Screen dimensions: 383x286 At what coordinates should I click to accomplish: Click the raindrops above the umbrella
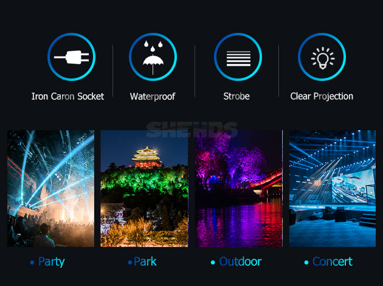click(x=153, y=46)
